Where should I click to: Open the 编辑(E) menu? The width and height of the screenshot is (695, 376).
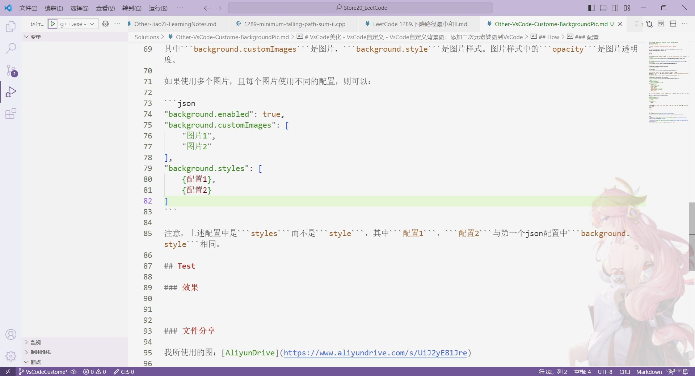click(x=54, y=8)
